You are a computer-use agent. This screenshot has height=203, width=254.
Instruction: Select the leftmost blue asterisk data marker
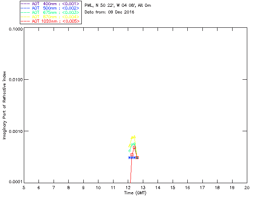[129, 157]
